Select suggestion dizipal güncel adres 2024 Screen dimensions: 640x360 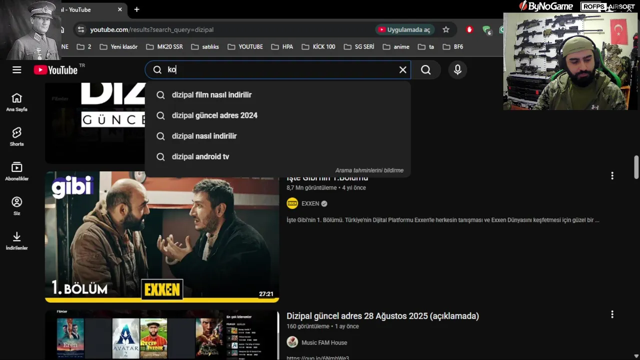[x=277, y=115]
